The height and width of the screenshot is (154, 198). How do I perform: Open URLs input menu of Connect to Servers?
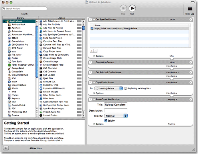tap(172, 62)
